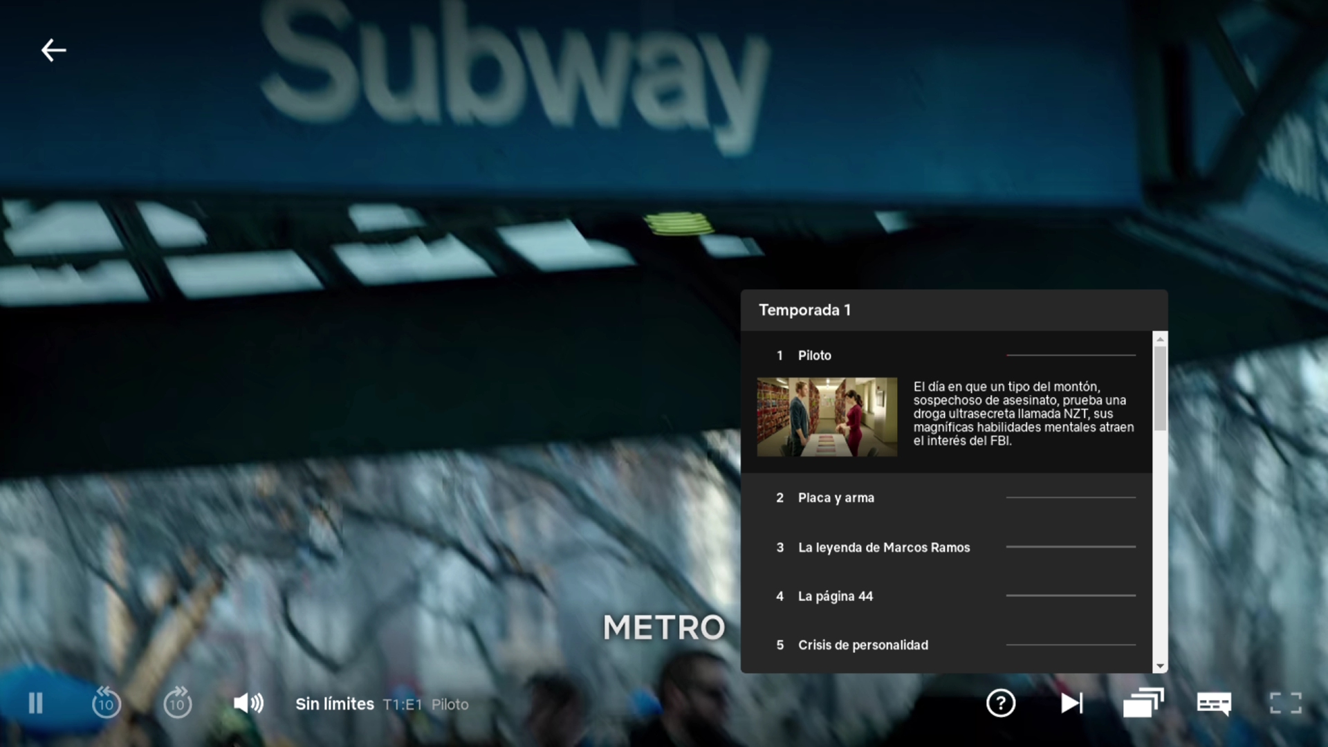
Task: Click the episode list scroll down arrow
Action: pos(1160,666)
